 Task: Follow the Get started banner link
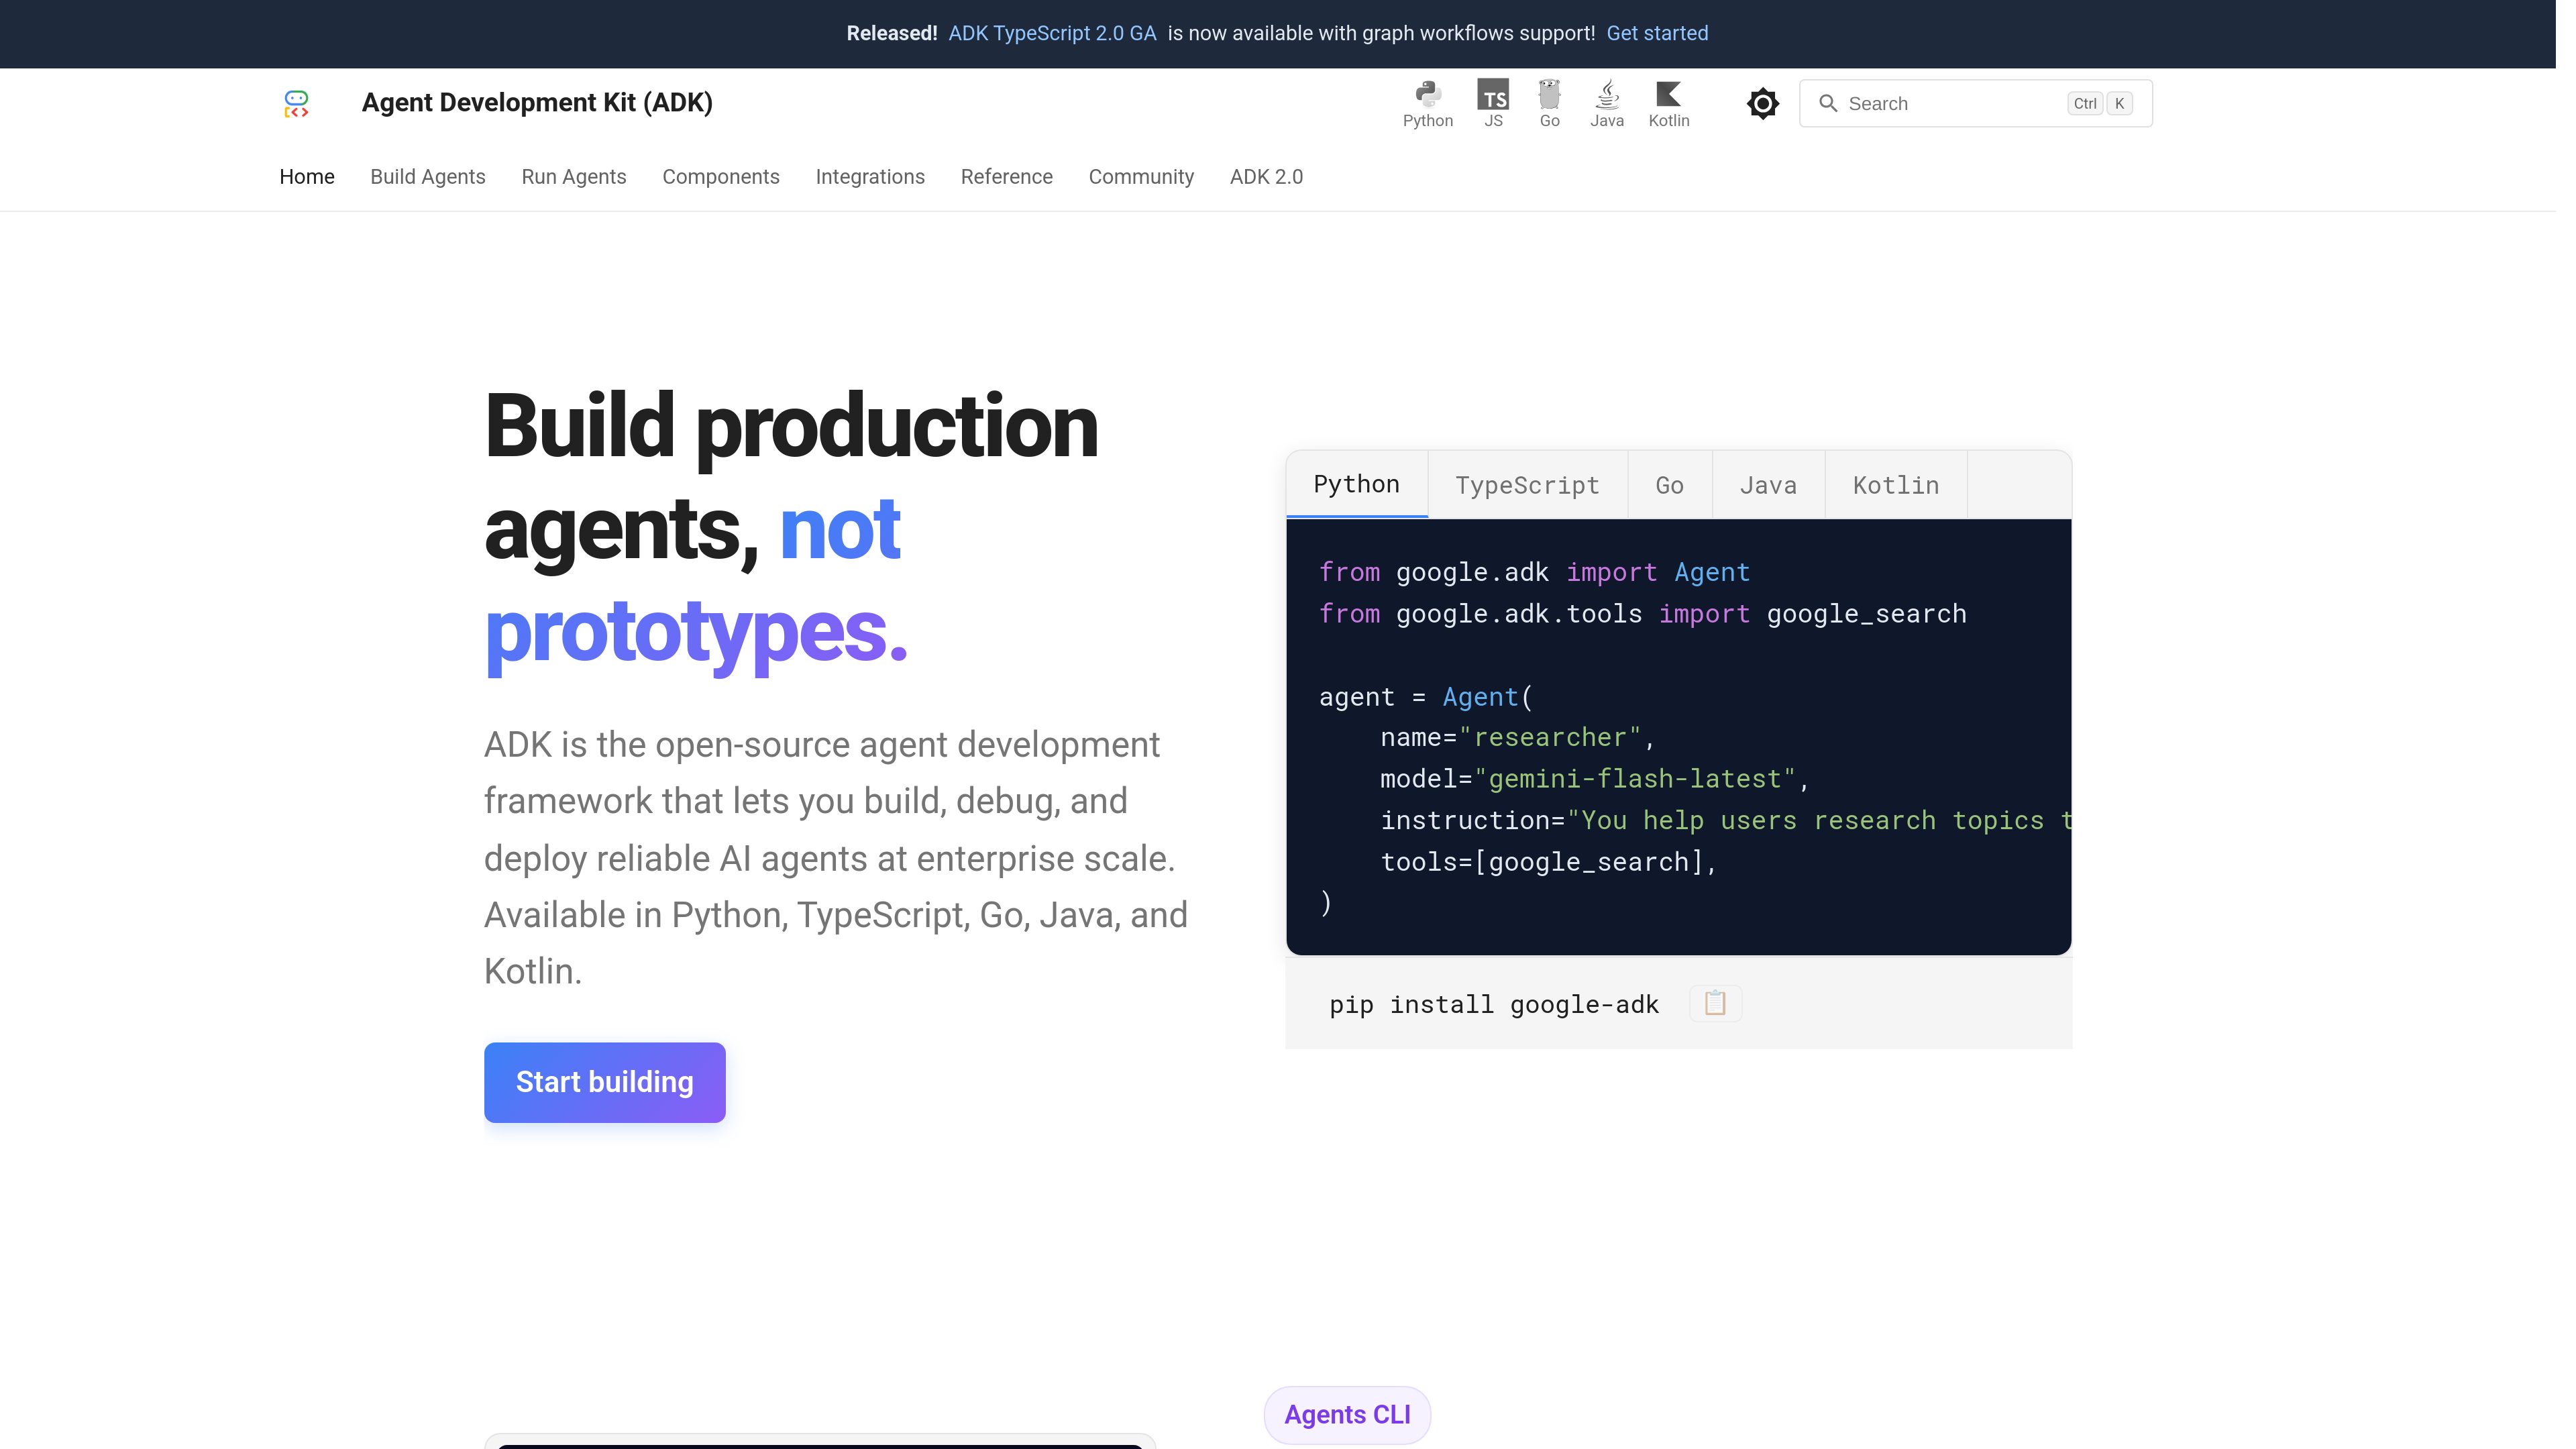(1657, 33)
